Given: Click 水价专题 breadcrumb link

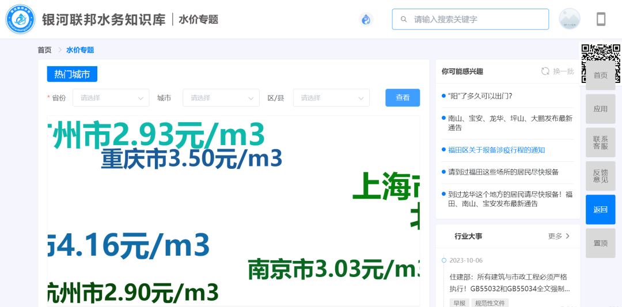Looking at the screenshot, I should [x=80, y=50].
